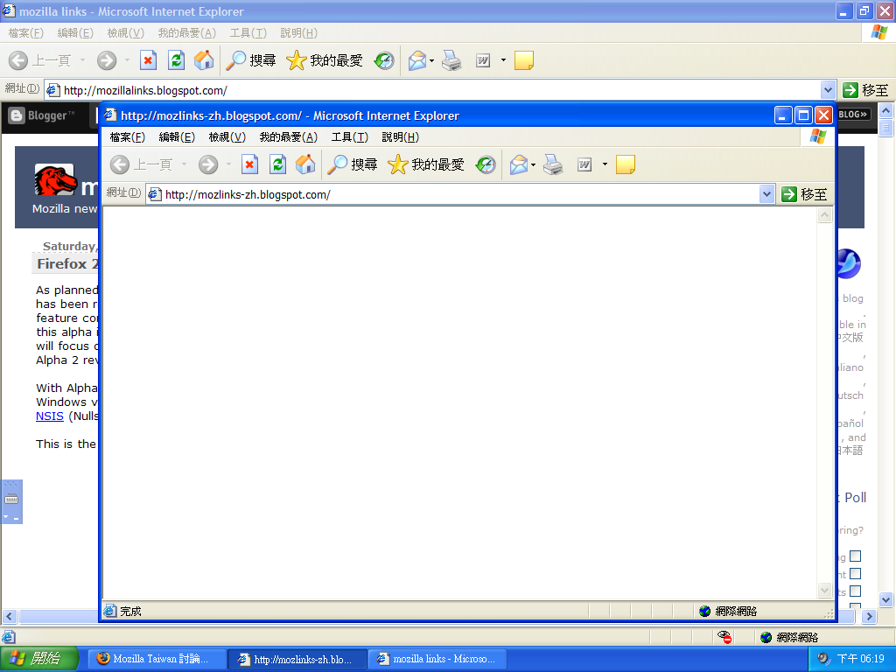Viewport: 896px width, 672px height.
Task: Tick the first poll checkbox on background page
Action: [856, 556]
